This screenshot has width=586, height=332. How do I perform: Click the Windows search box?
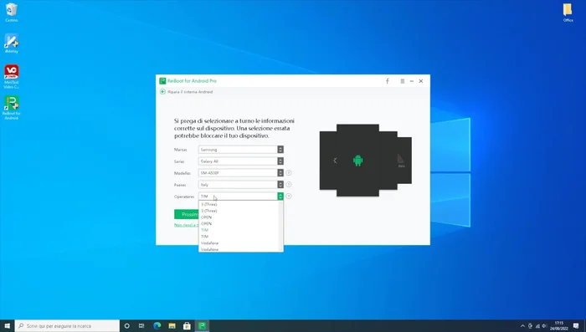[67, 326]
